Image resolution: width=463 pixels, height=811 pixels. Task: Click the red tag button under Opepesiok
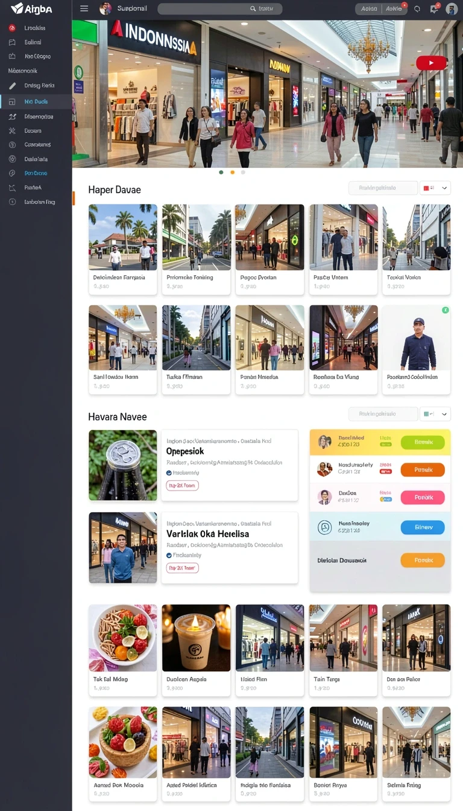(x=182, y=485)
